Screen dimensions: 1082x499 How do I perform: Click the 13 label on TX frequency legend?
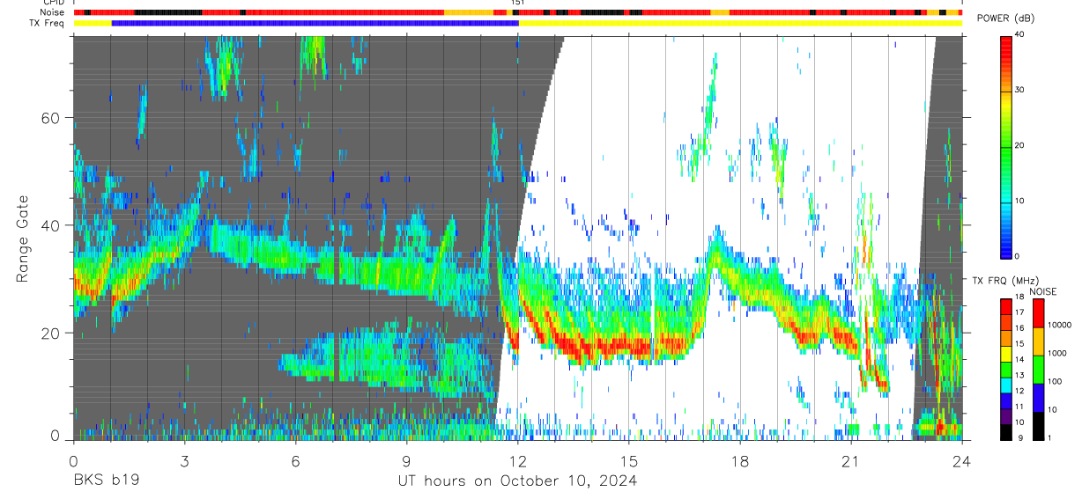click(1020, 375)
